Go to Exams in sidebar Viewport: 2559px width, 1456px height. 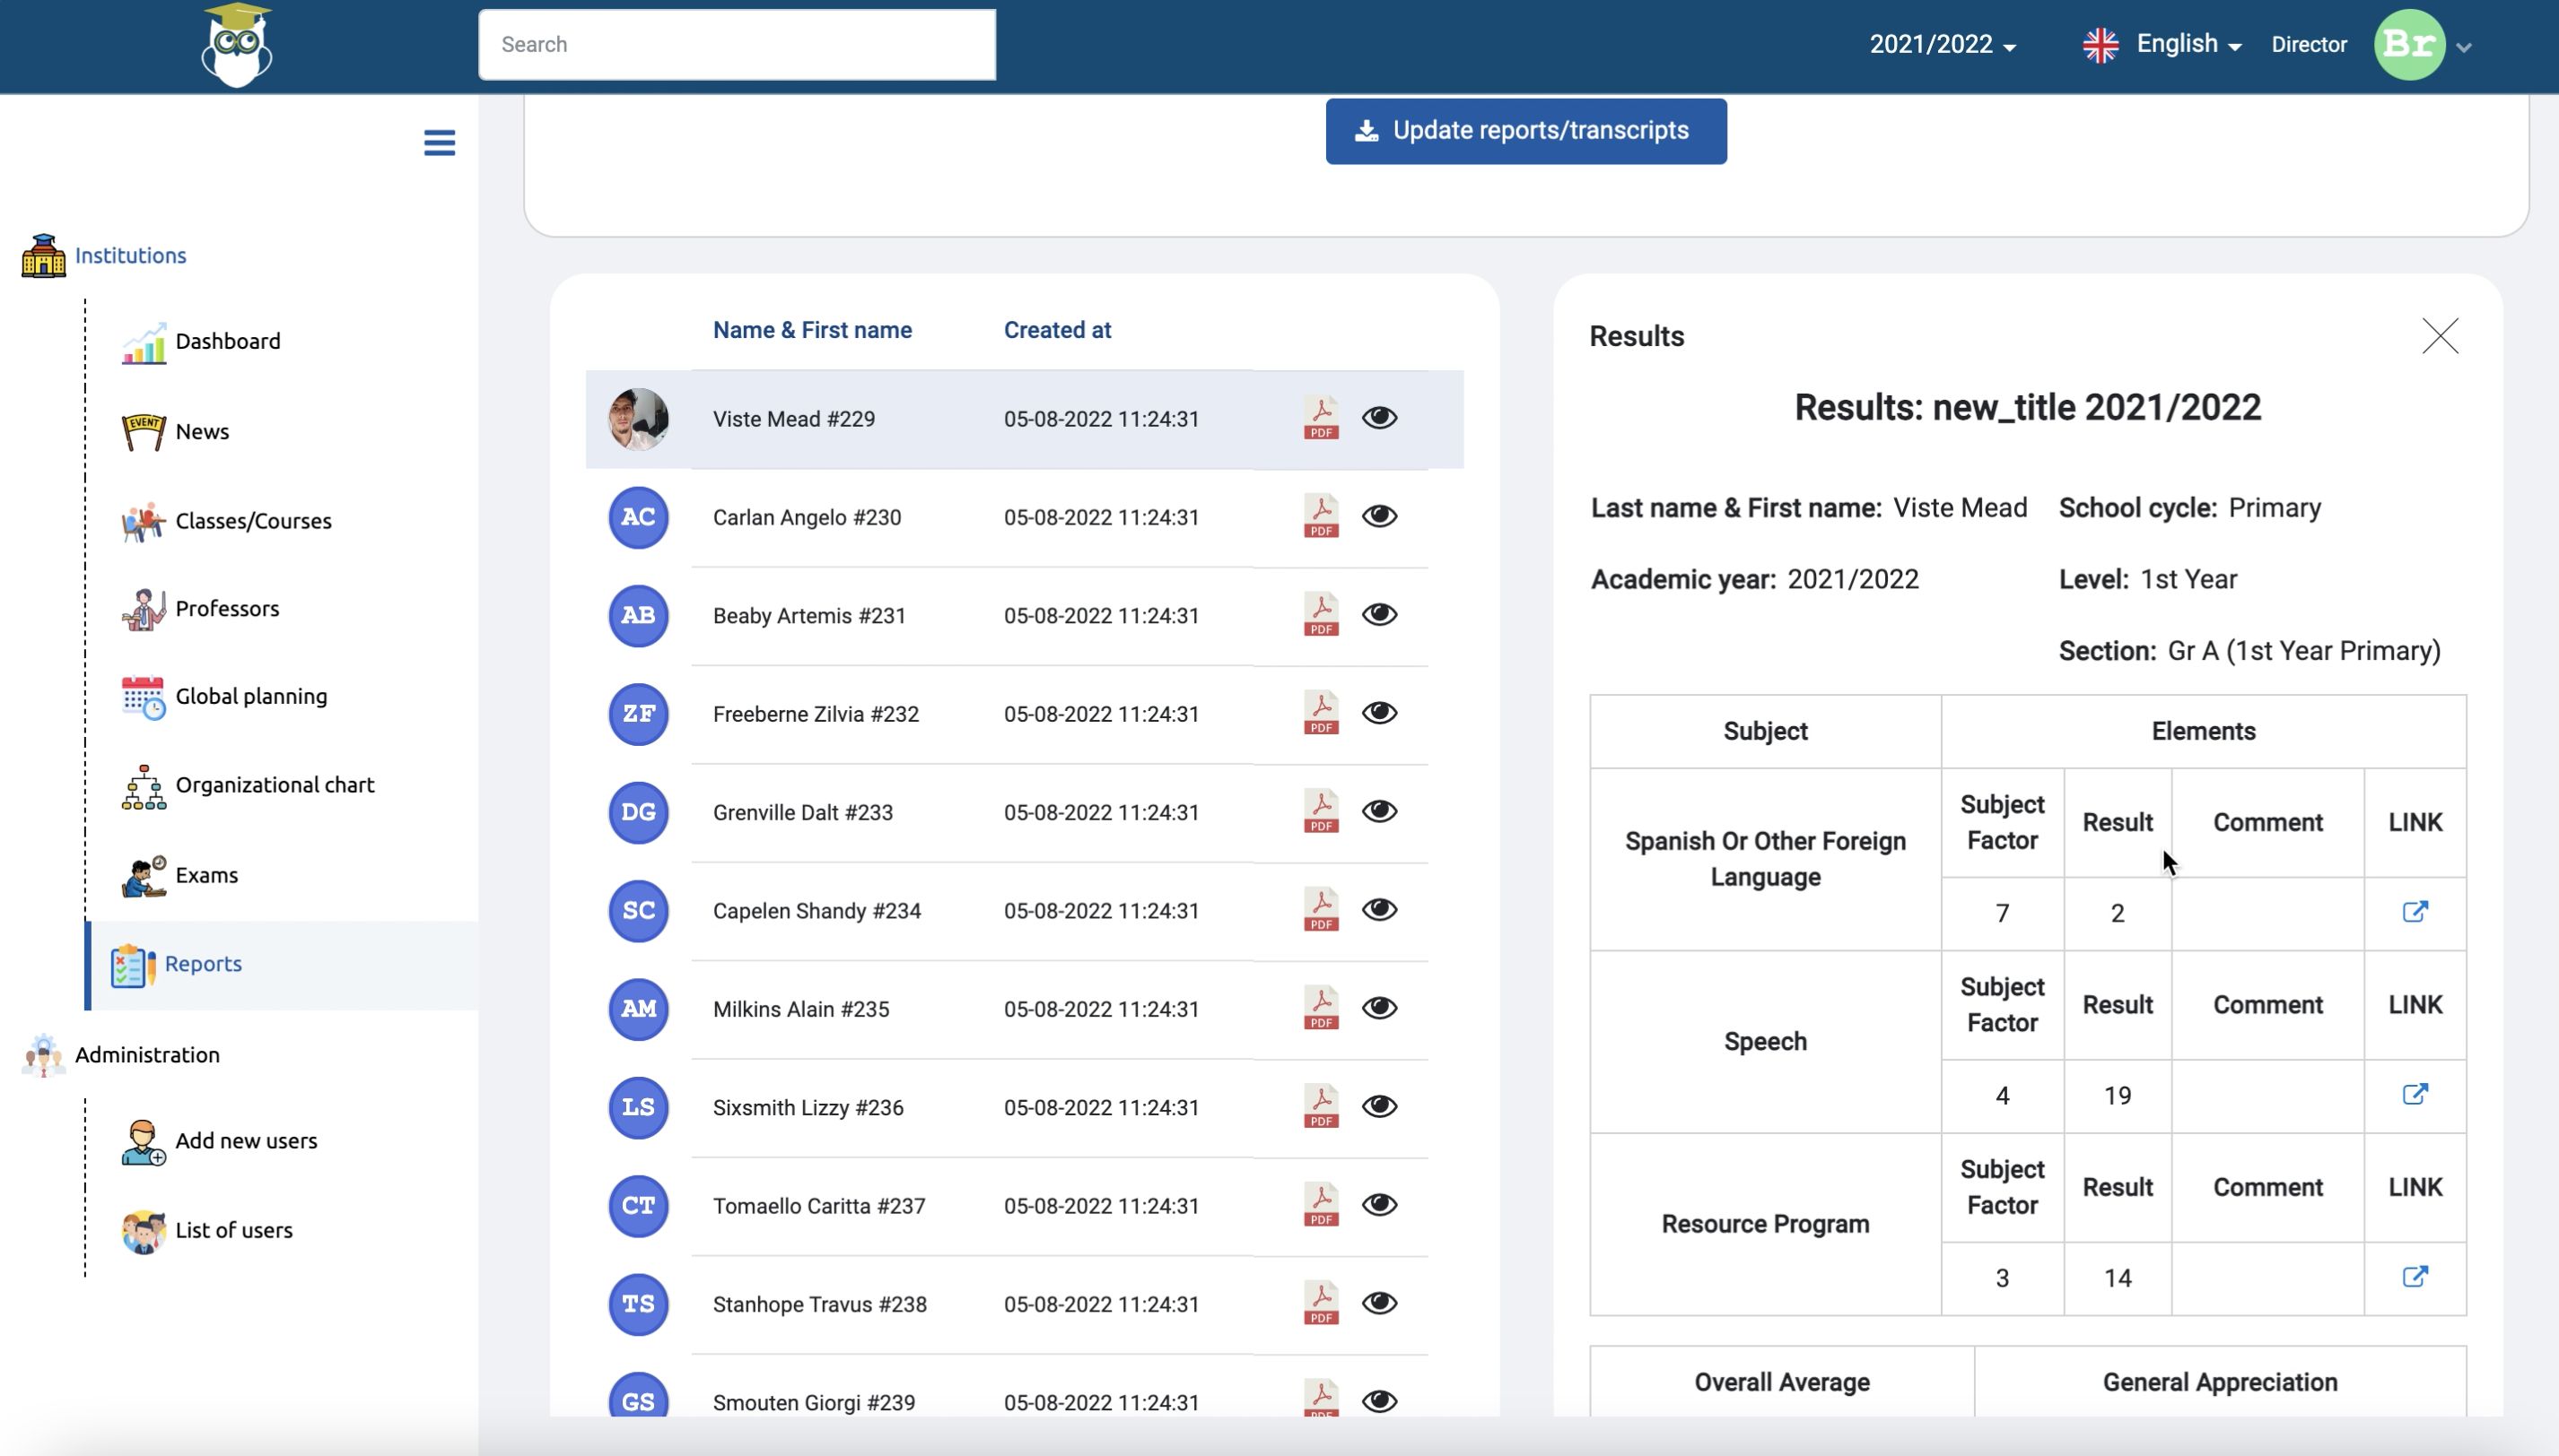pos(206,875)
